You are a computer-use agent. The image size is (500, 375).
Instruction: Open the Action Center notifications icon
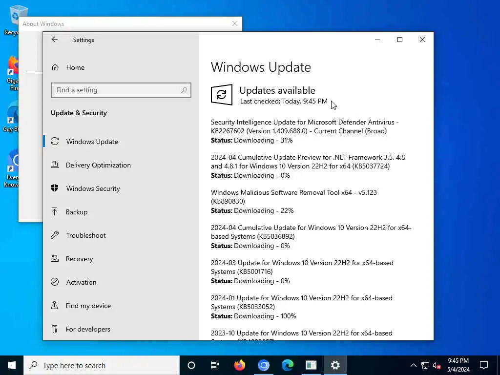(484, 365)
